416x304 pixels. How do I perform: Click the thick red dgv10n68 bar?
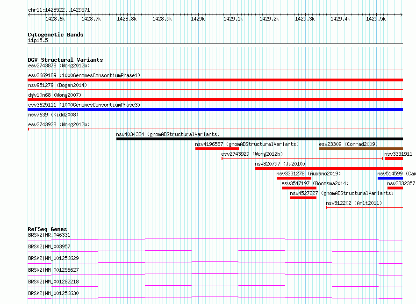click(215, 100)
